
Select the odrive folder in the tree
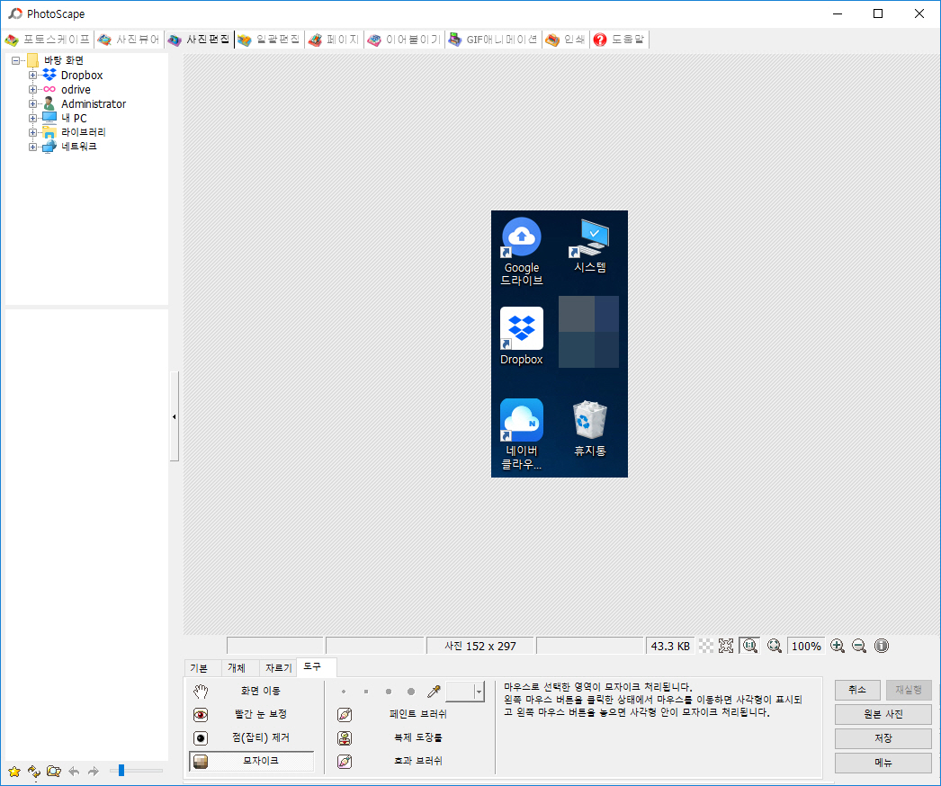(76, 89)
